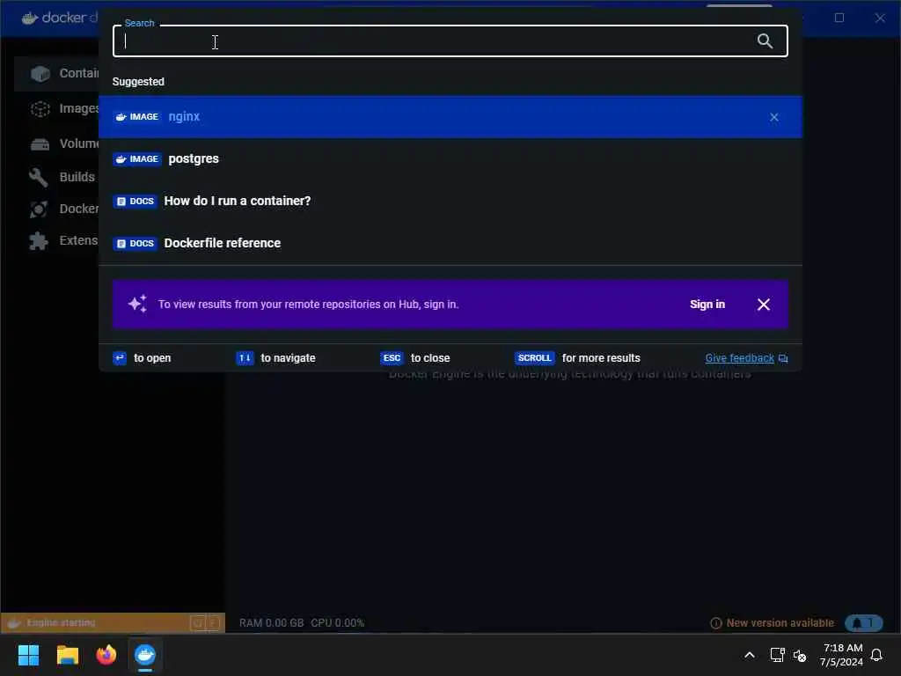Open the notifications bell badge in footer
Viewport: 901px width, 676px height.
(x=864, y=623)
